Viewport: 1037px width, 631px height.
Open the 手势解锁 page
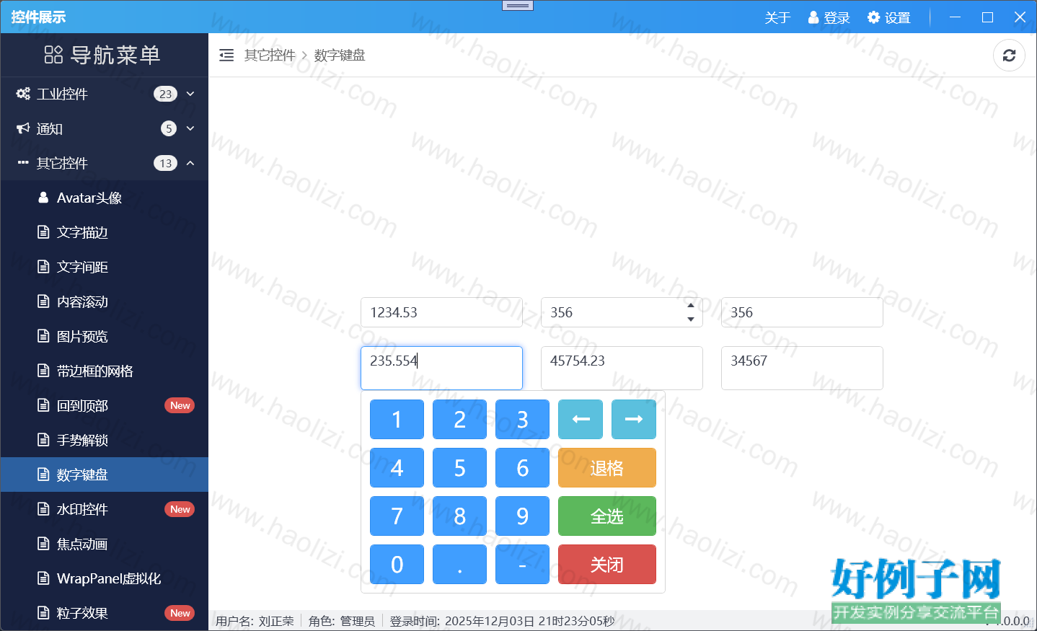coord(105,440)
